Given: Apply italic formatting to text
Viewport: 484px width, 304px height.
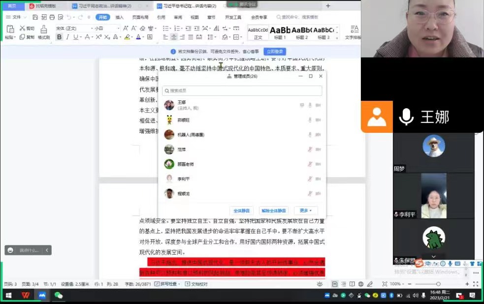Looking at the screenshot, I should pos(67,37).
